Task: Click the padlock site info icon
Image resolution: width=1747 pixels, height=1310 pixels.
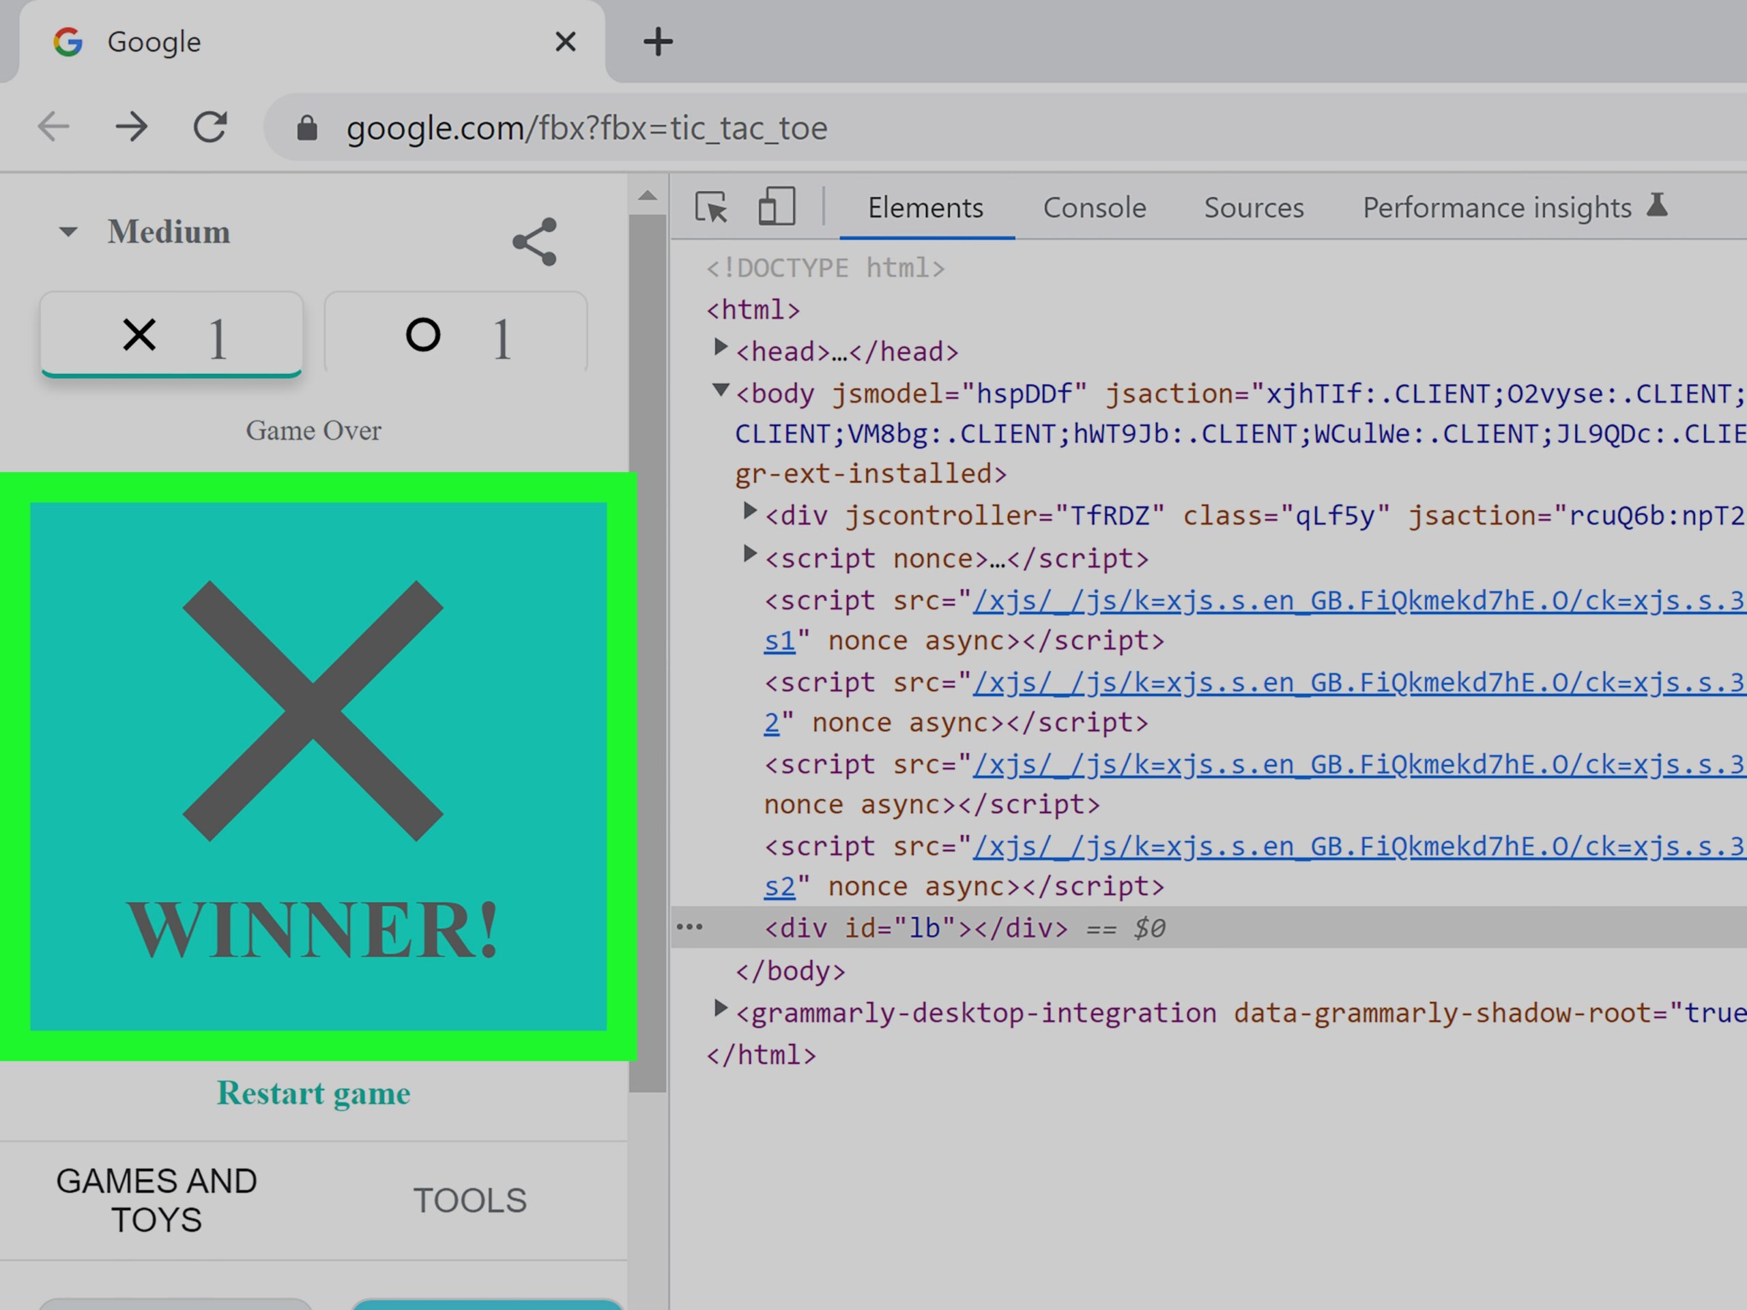Action: click(307, 128)
